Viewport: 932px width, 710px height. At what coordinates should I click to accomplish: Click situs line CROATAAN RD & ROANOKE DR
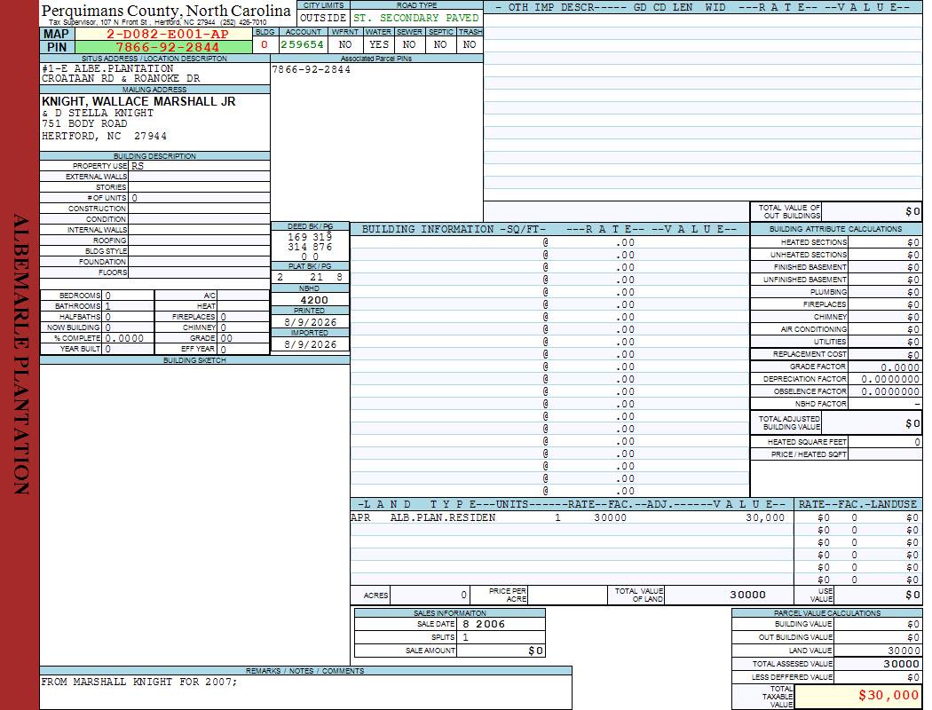121,78
